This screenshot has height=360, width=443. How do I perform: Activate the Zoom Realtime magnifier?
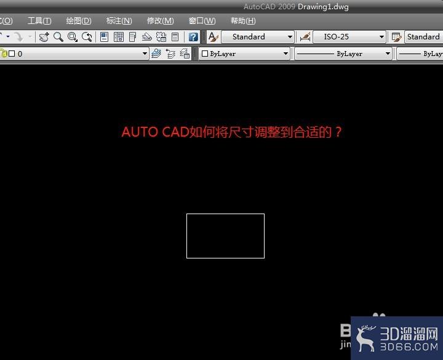coord(58,37)
